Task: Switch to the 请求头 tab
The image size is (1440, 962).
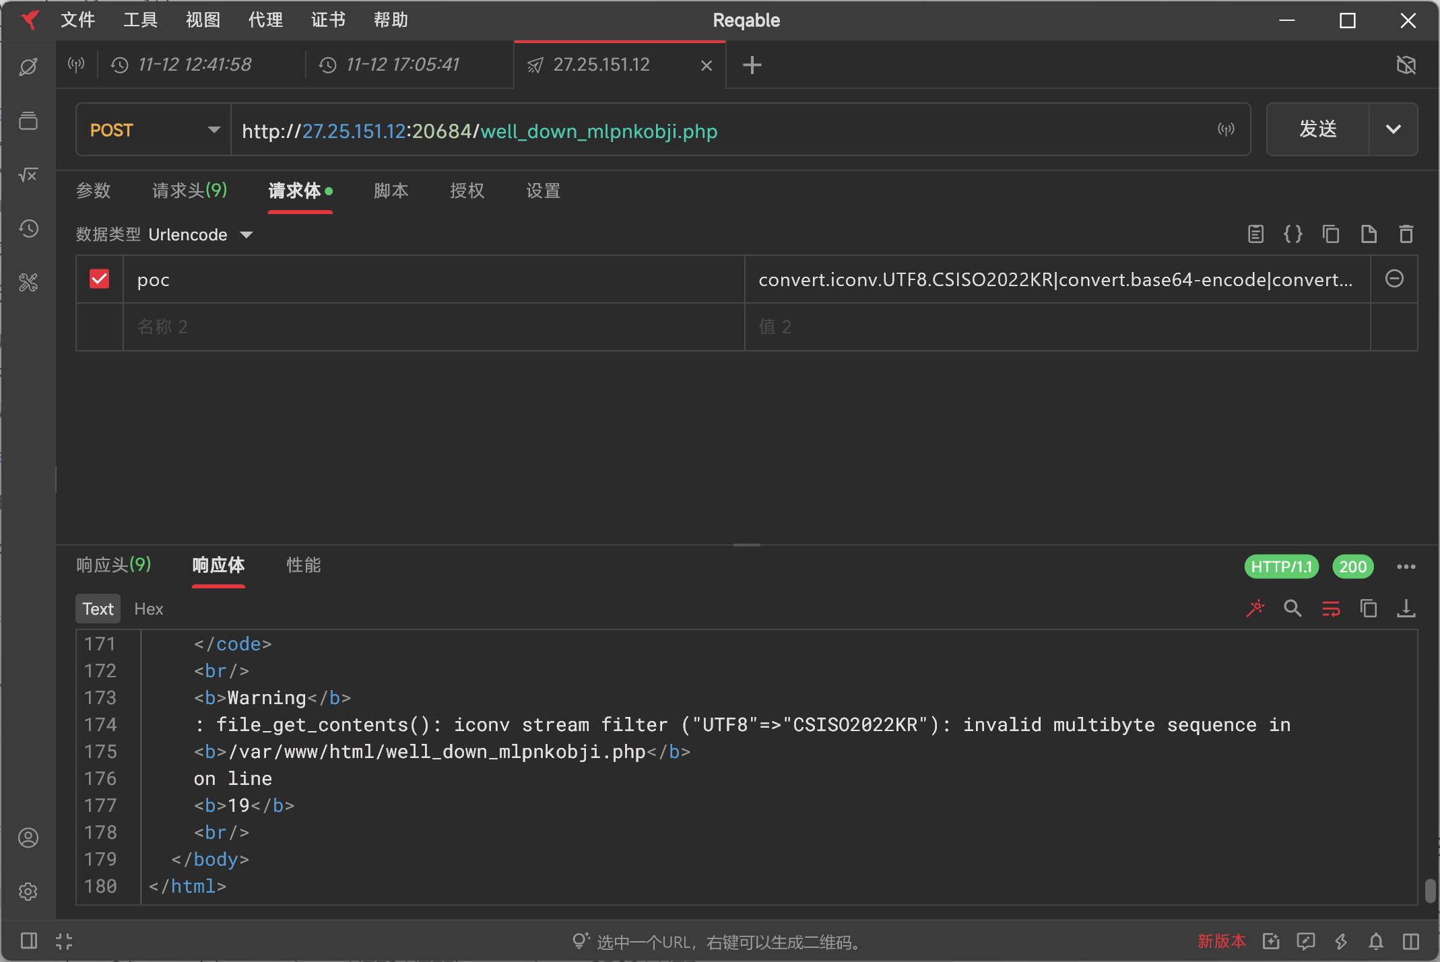Action: (189, 191)
